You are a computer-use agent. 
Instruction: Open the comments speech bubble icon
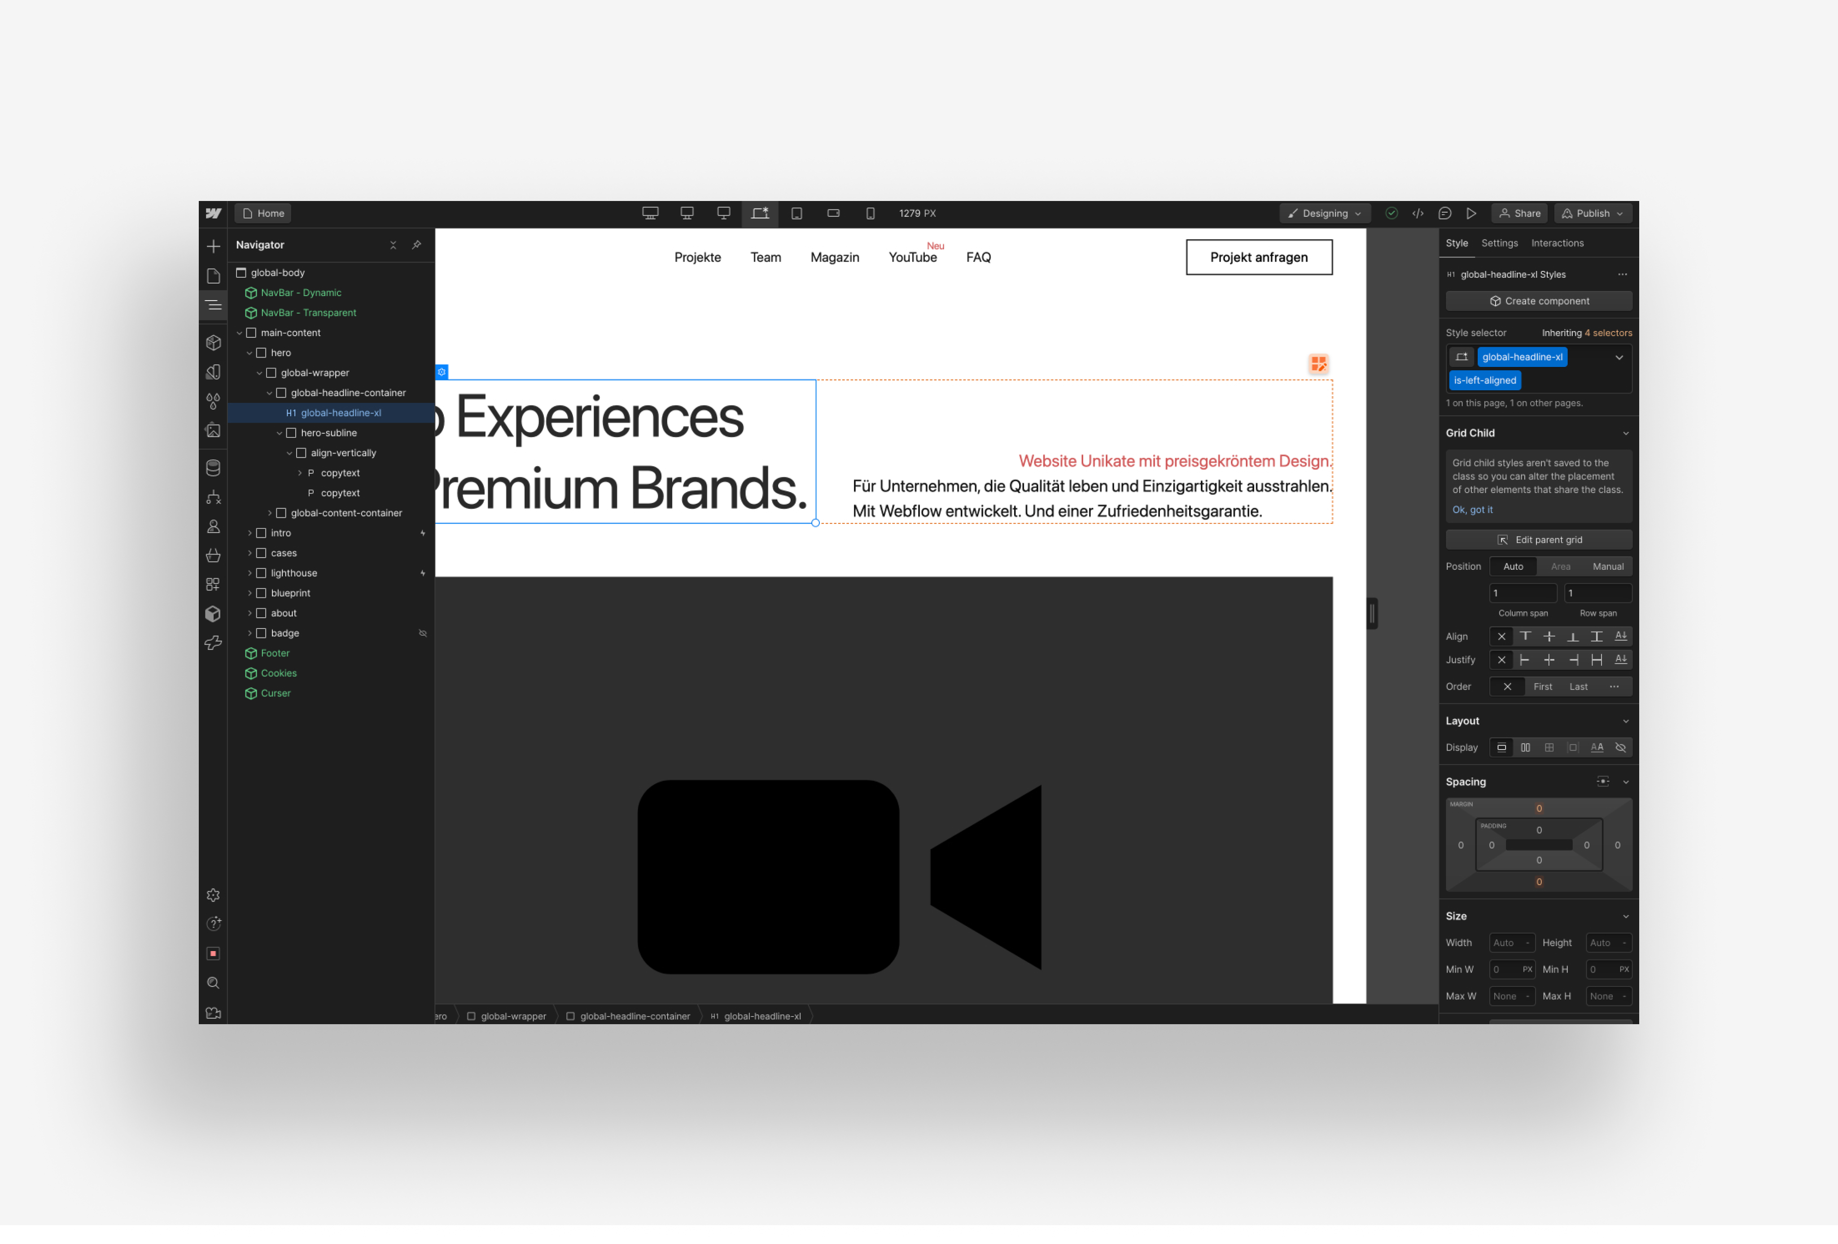1444,214
